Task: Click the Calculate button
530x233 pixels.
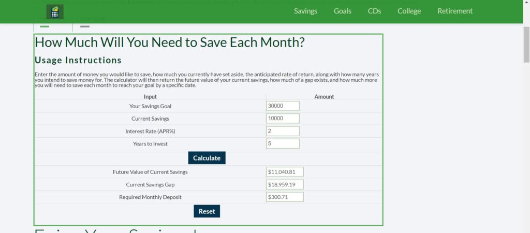Action: pos(207,158)
